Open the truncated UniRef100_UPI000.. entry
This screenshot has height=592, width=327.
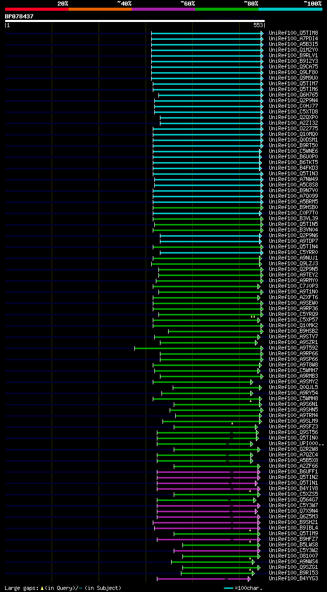pos(296,443)
